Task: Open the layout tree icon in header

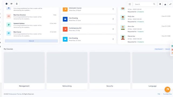Action: pos(12,4)
